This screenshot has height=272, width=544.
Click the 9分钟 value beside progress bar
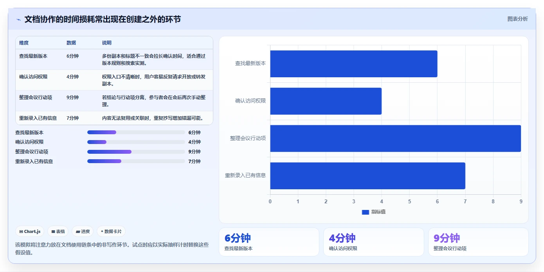coord(195,152)
